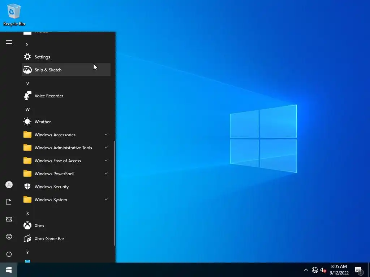Expand Windows System chevron
The width and height of the screenshot is (370, 277).
(106, 199)
